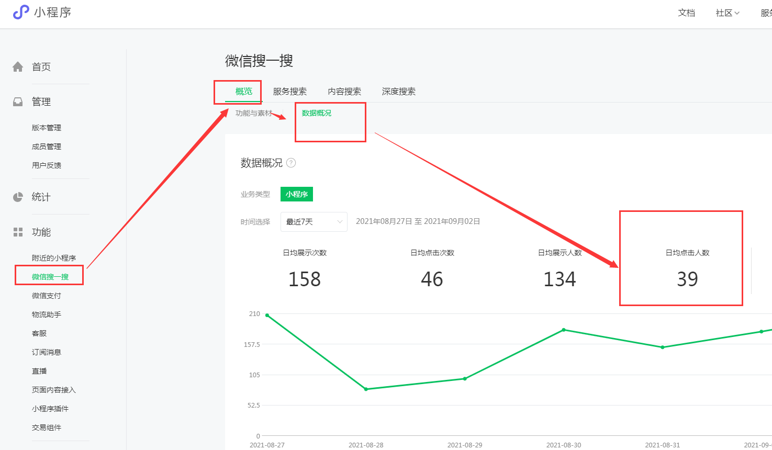772x450 pixels.
Task: Click the date range text 2021年08月27日 至 2021年09月02日
Action: point(418,221)
